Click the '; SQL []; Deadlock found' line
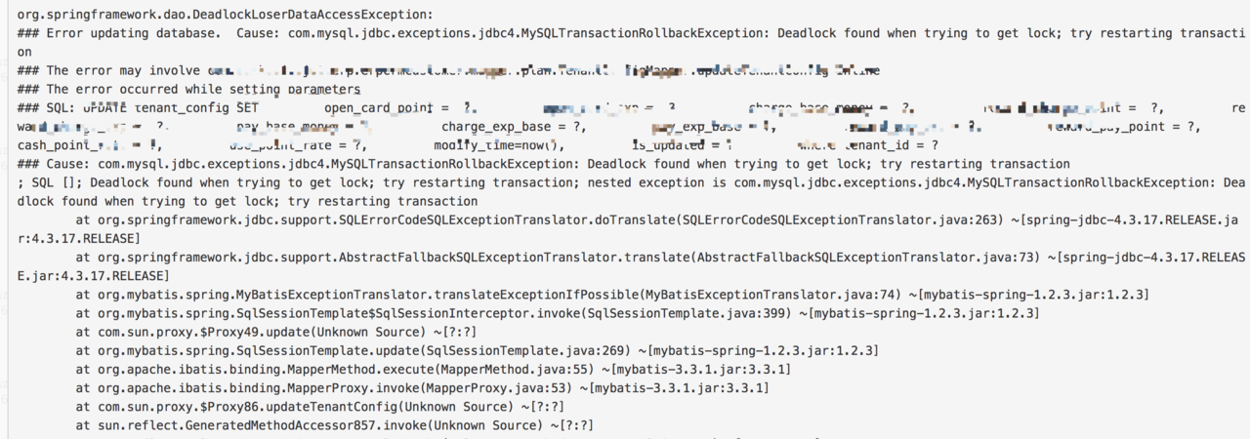 point(632,182)
